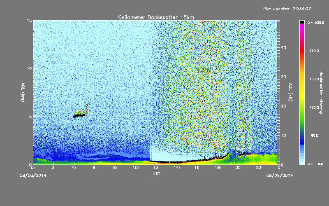
Task: Select the 'Ceilometer Backscatter 15km' plot title
Action: click(x=156, y=17)
